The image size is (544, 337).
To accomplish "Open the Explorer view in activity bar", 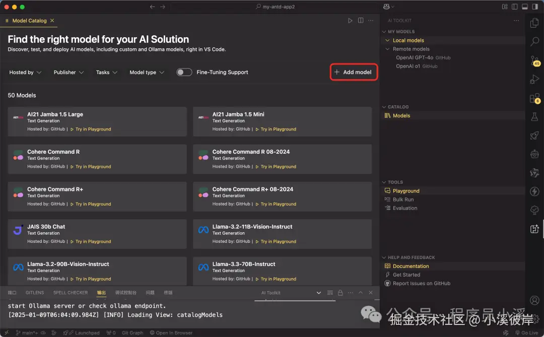I will (x=534, y=23).
